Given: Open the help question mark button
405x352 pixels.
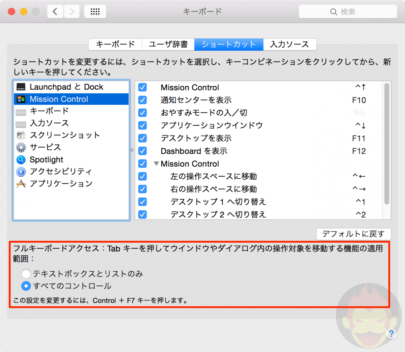Looking at the screenshot, I should coord(391,334).
